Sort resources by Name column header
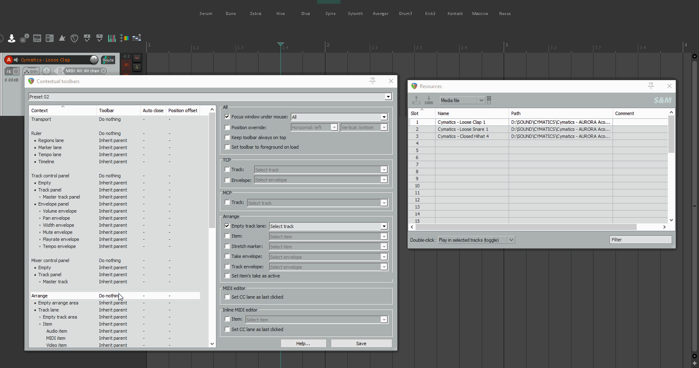The height and width of the screenshot is (368, 699). (471, 113)
